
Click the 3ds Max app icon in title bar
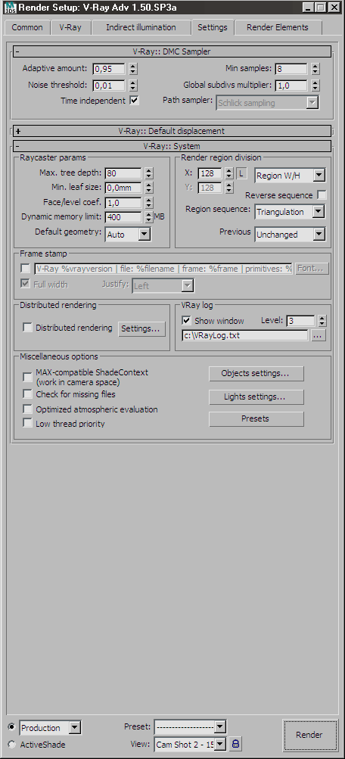pos(9,8)
